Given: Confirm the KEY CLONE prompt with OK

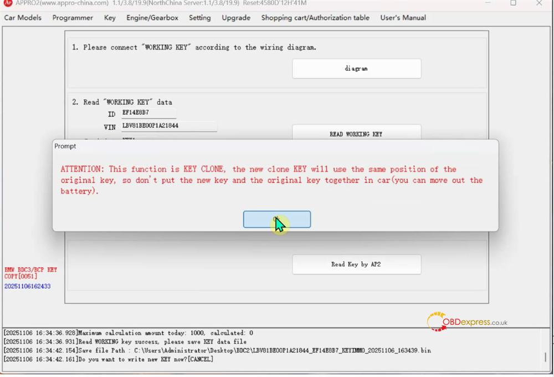Looking at the screenshot, I should tap(276, 220).
